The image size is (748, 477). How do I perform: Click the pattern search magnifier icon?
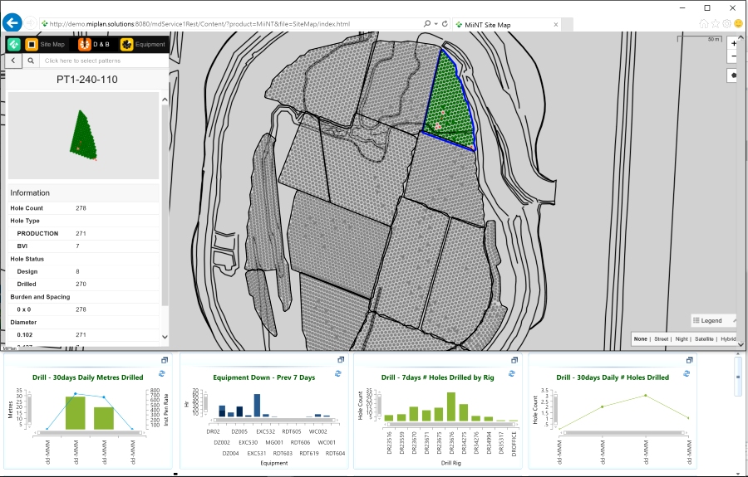click(31, 61)
